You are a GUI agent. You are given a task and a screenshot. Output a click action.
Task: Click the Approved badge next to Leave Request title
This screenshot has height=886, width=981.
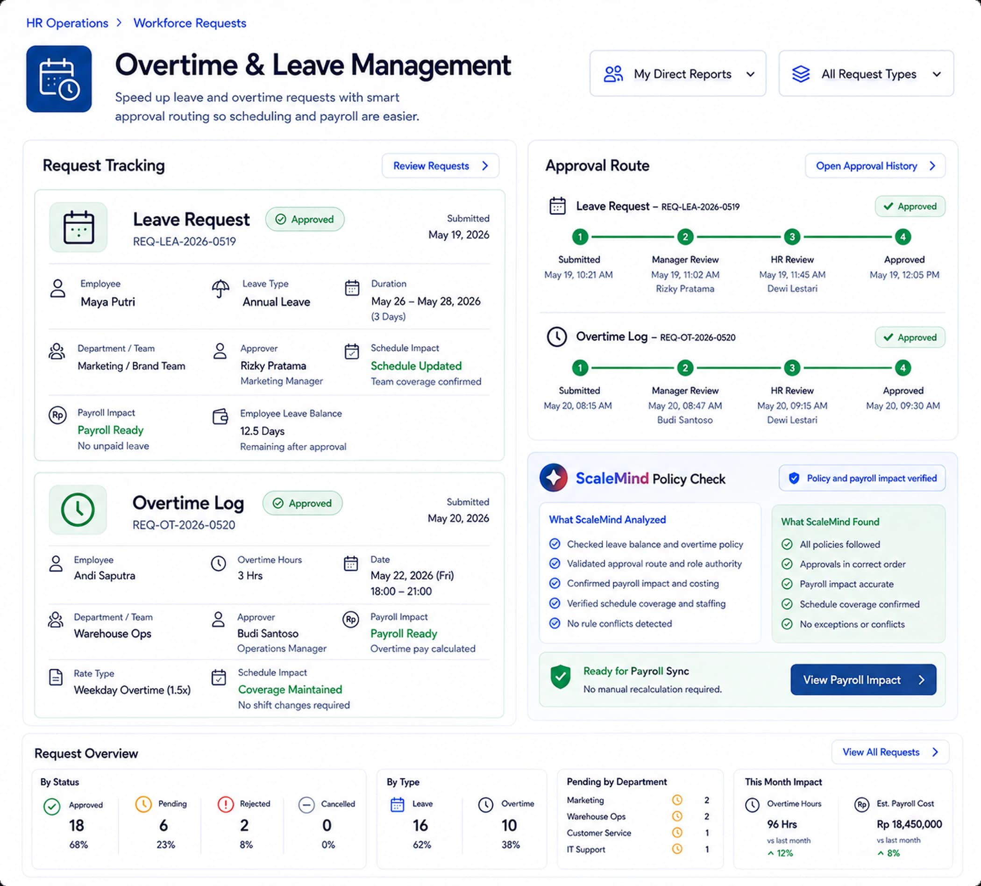305,220
